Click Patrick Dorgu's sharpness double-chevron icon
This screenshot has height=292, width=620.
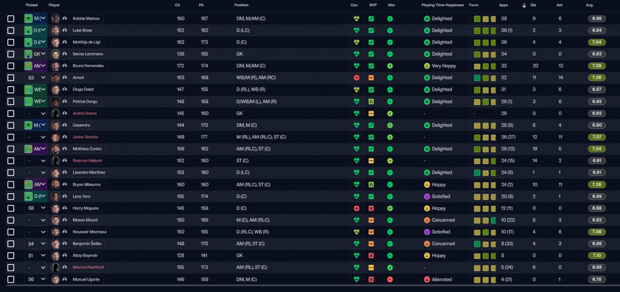tap(371, 102)
